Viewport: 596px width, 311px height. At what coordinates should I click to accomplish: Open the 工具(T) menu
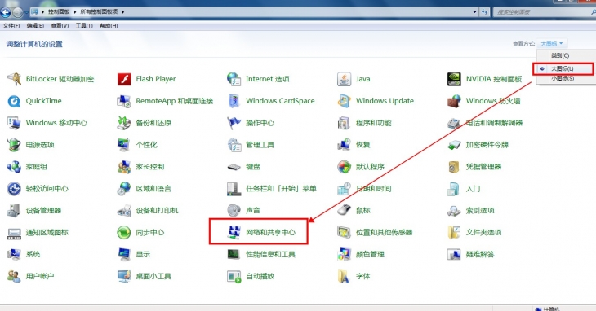click(84, 26)
